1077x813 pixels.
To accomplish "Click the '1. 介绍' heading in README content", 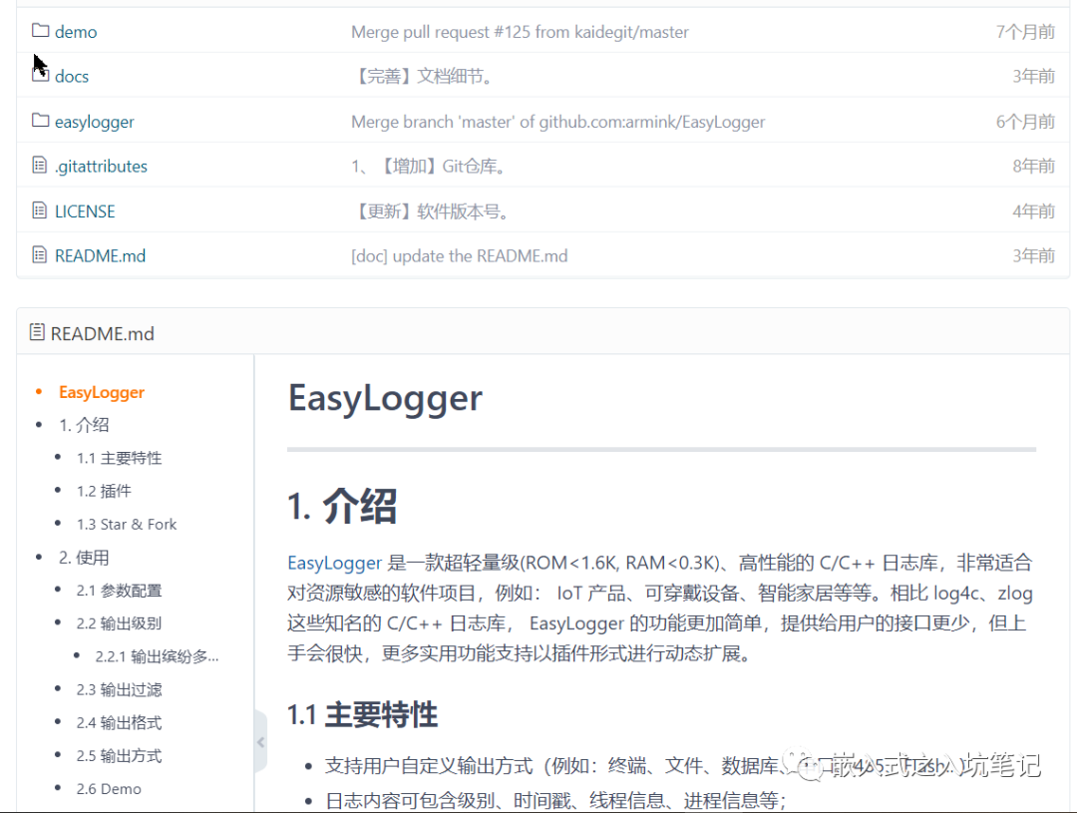I will click(x=342, y=506).
